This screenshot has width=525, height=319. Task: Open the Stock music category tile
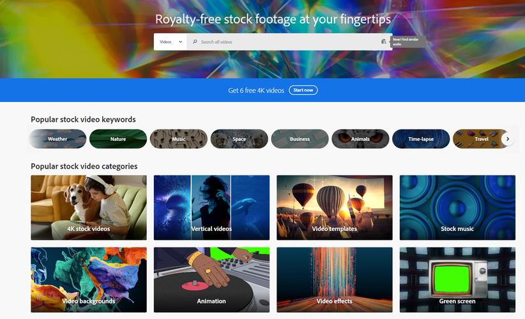pos(457,207)
